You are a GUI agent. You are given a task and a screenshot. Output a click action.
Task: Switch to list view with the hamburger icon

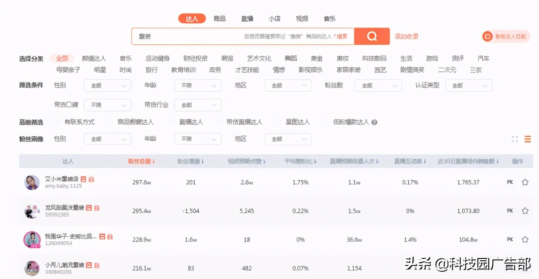point(528,139)
